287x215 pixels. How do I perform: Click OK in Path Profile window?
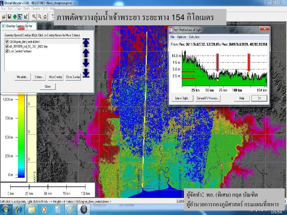point(259,98)
